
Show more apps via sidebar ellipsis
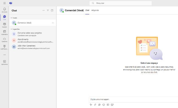(x=5, y=55)
